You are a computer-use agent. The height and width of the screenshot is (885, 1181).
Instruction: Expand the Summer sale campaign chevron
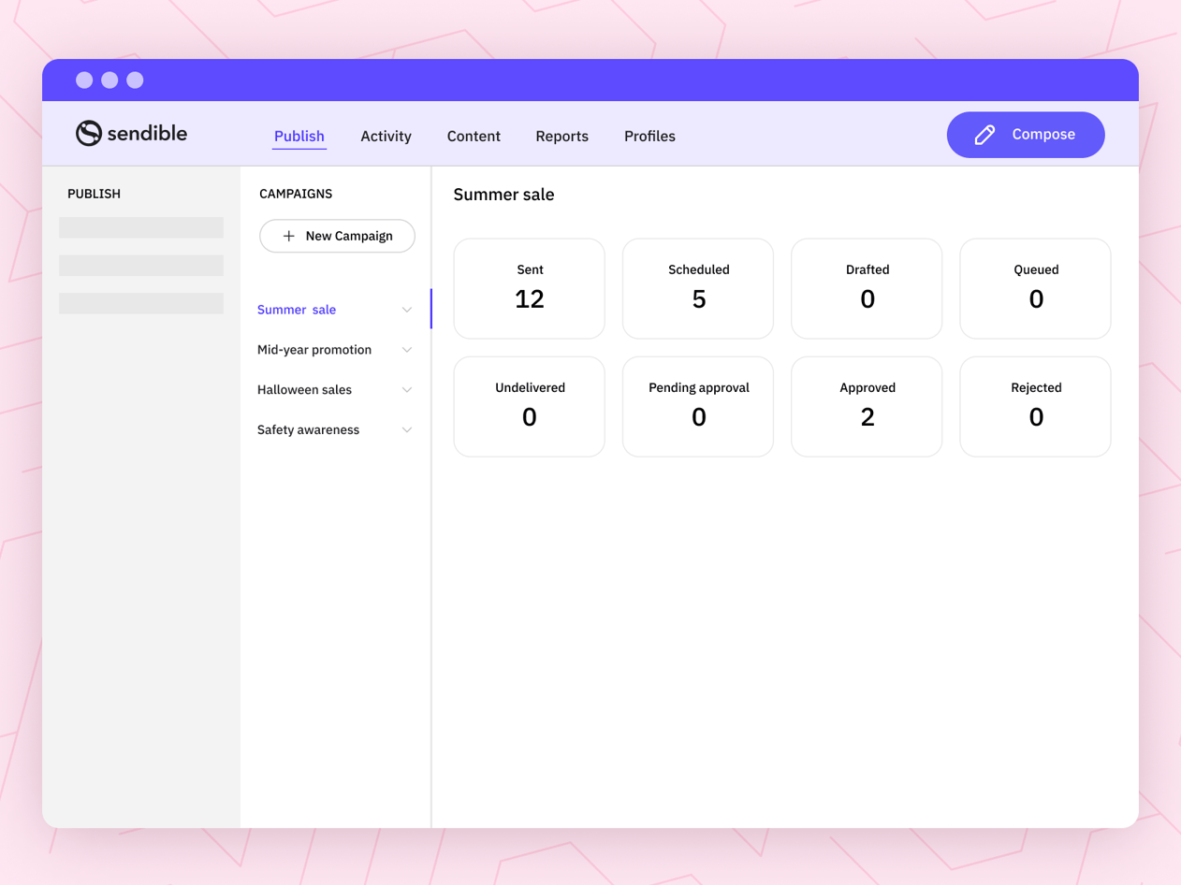407,309
